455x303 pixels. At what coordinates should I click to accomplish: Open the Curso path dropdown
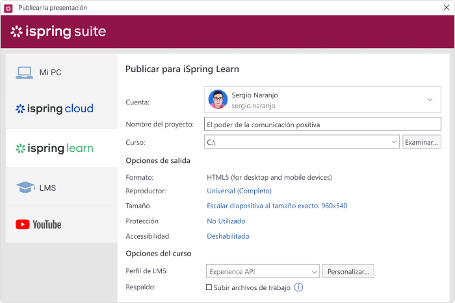[x=394, y=142]
